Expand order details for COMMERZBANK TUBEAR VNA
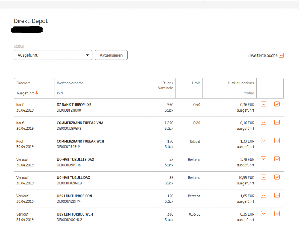This screenshot has height=226, width=299. [x=263, y=123]
